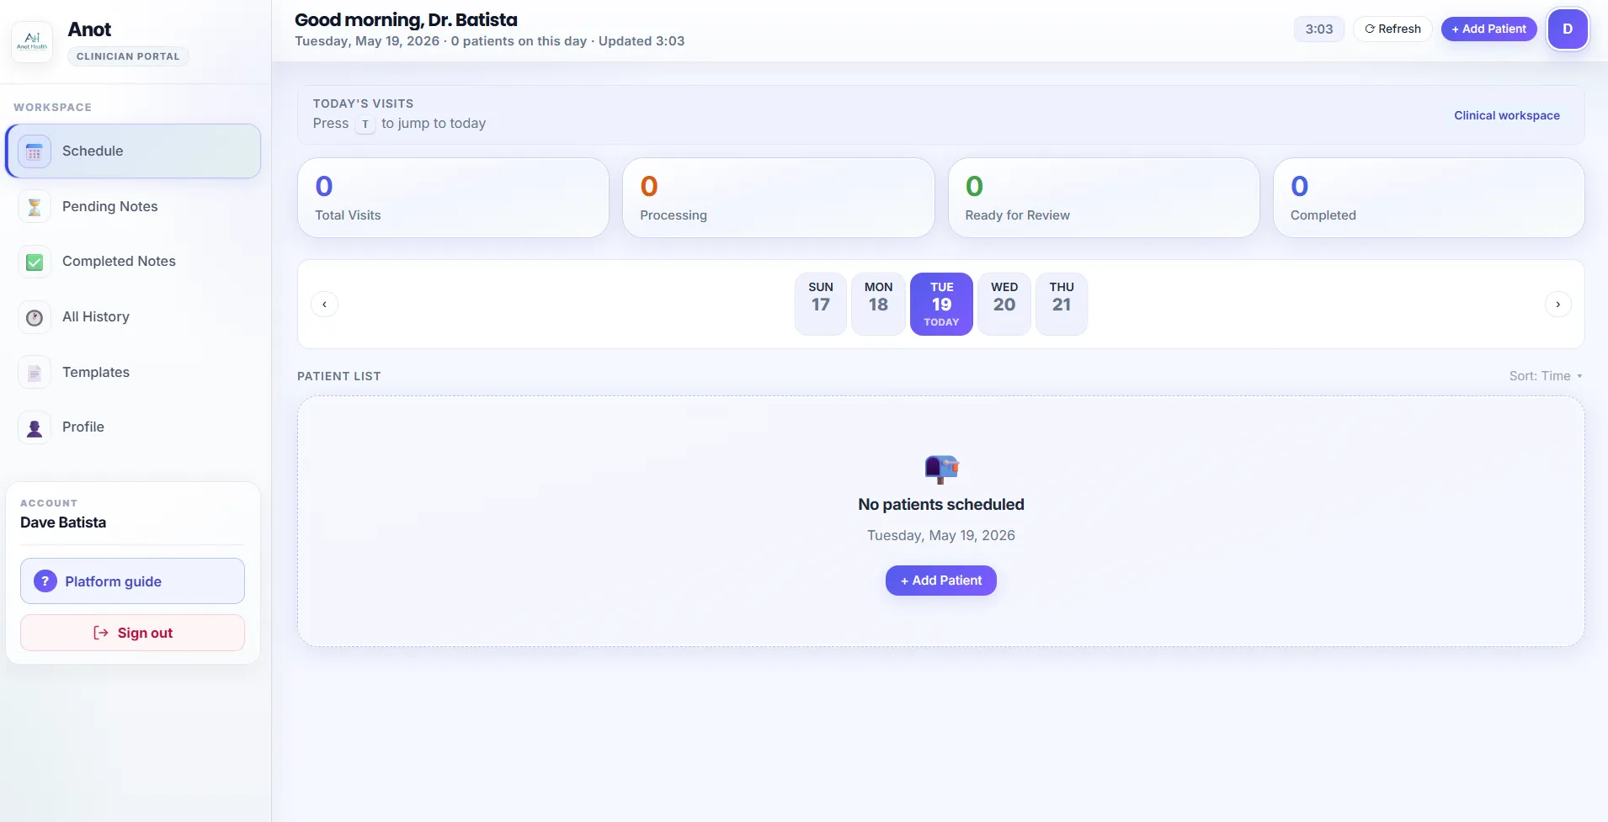Click the Sign out button
Screen dimensions: 1608x822
click(x=133, y=633)
